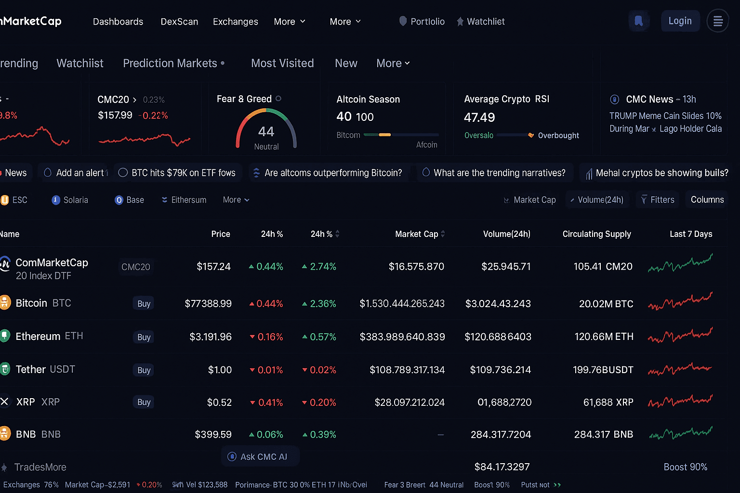Click the Ethereum coin logo

(x=5, y=336)
